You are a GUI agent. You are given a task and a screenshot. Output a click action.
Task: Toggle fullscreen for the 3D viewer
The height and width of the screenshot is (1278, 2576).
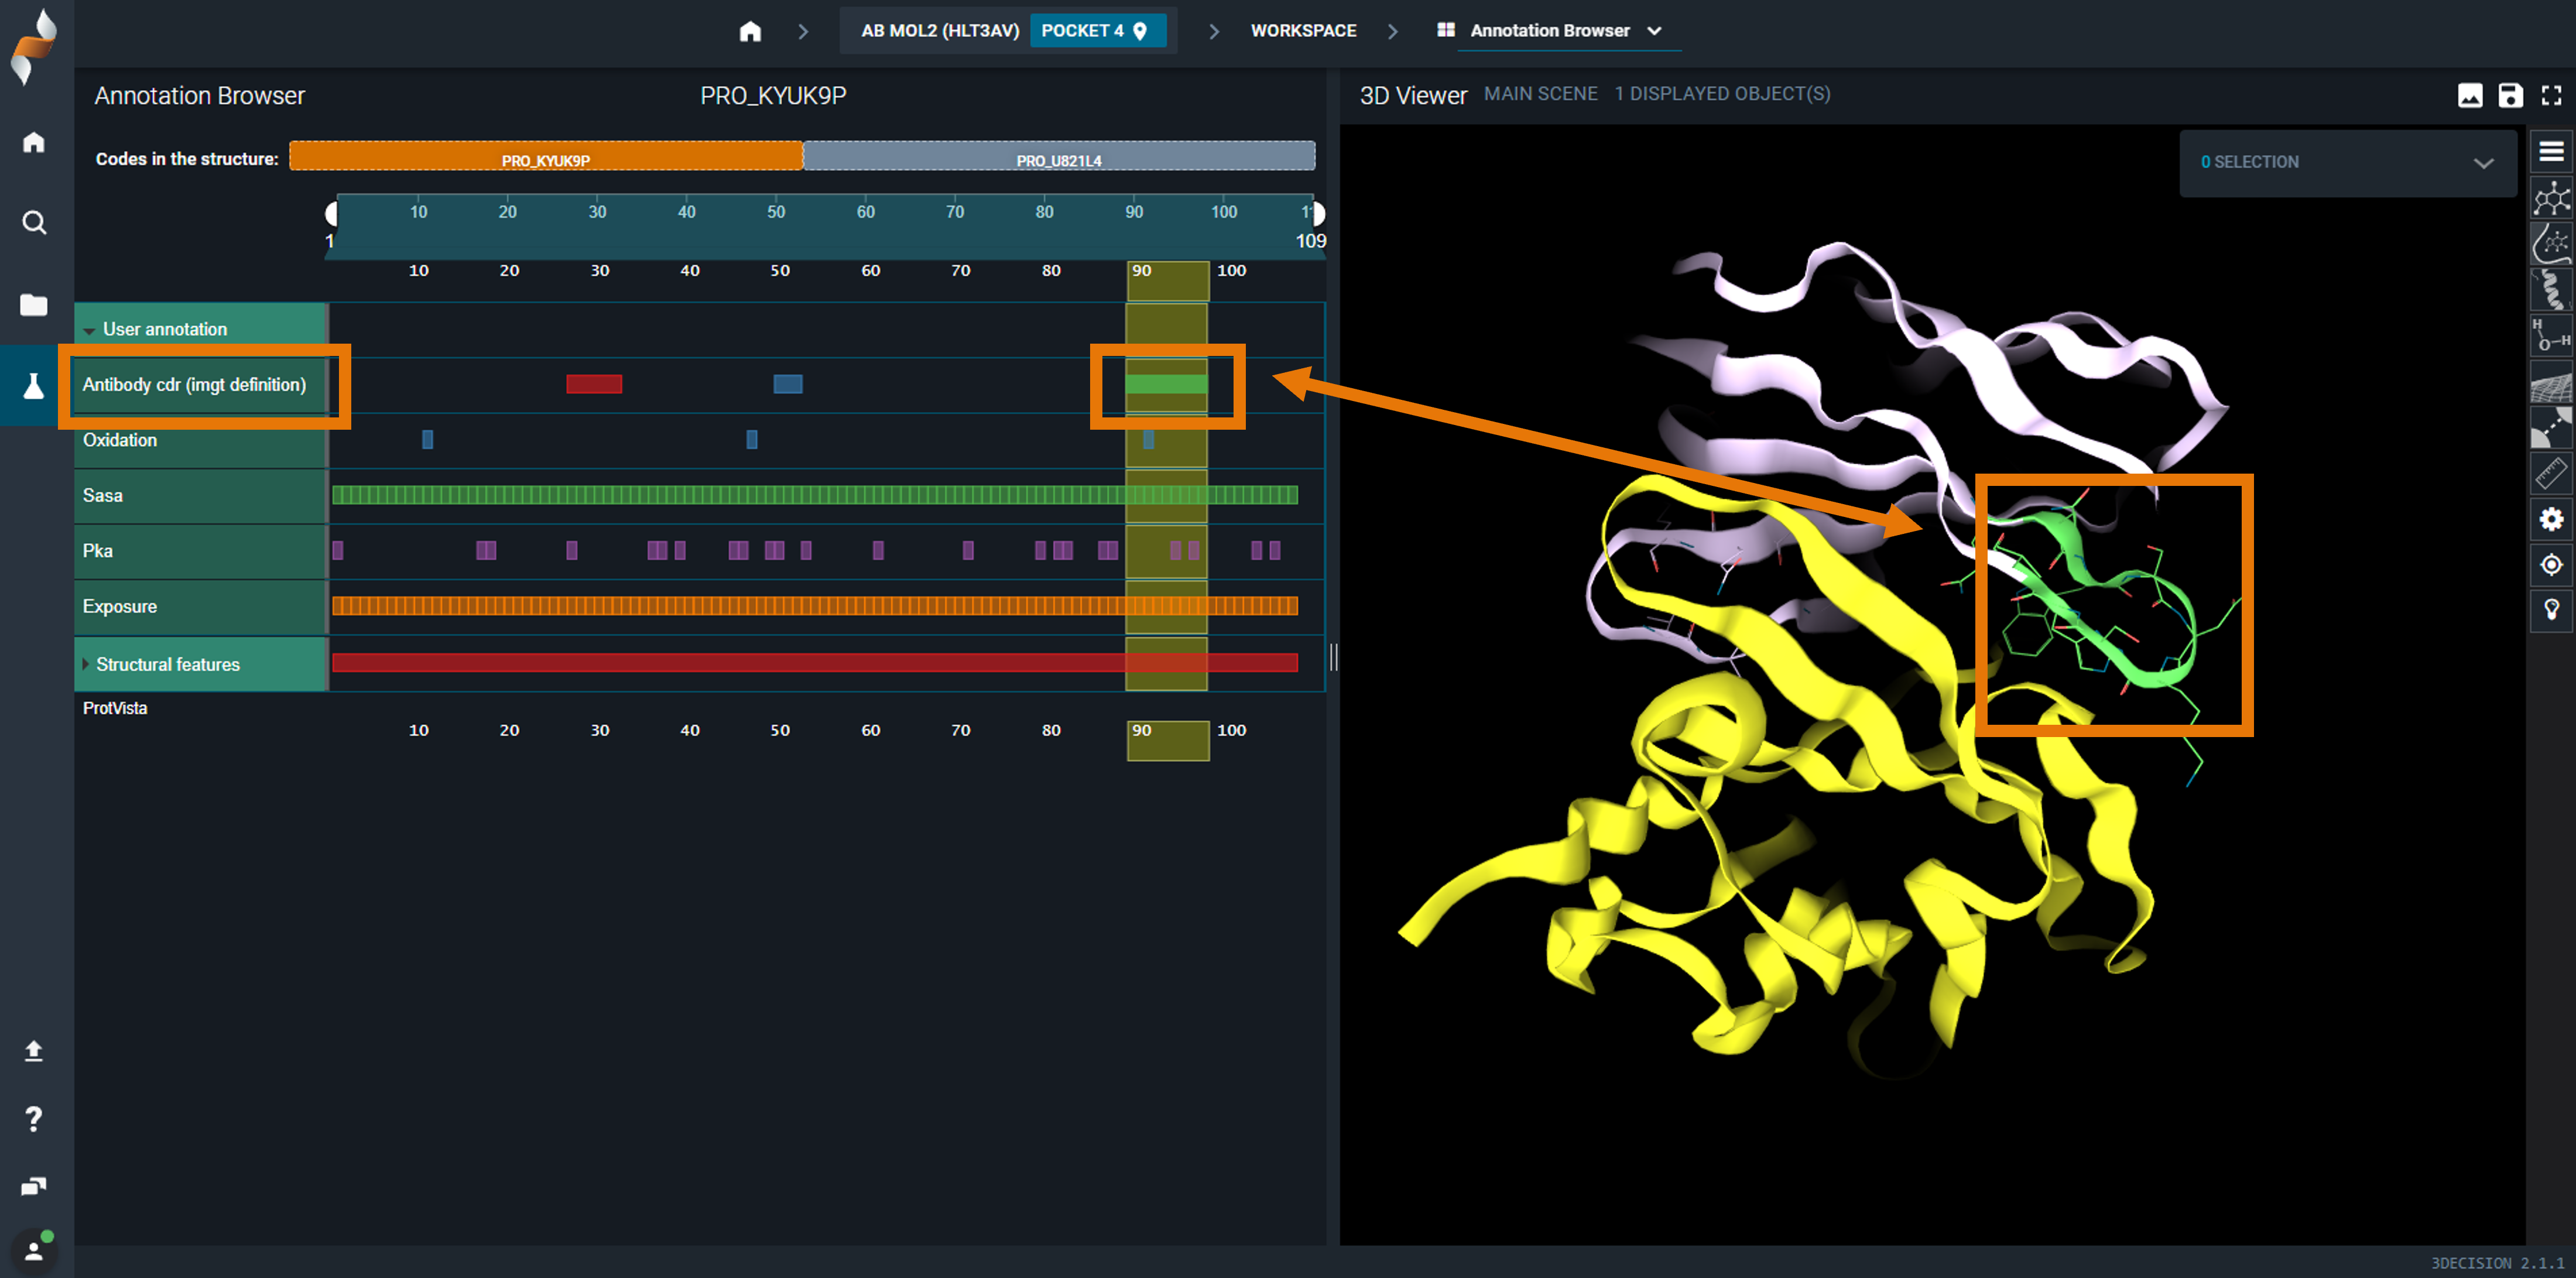pyautogui.click(x=2552, y=95)
